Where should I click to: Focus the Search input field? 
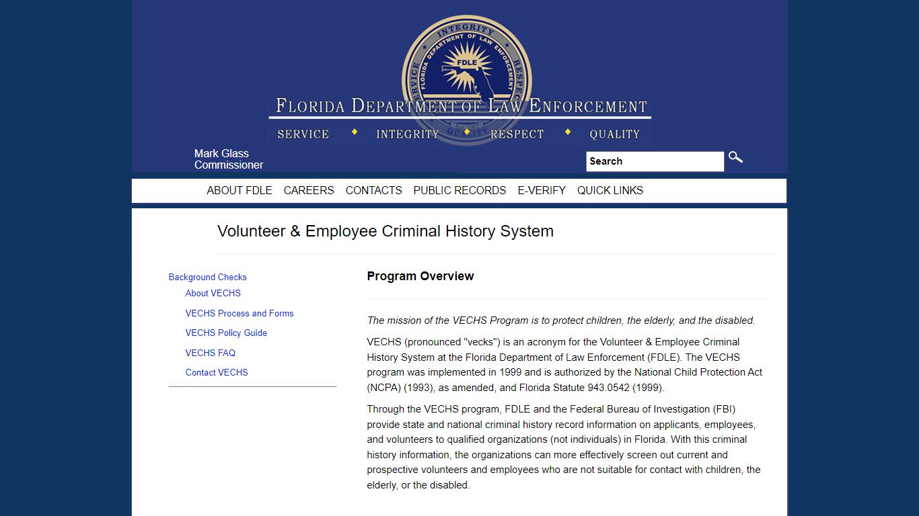tap(655, 161)
